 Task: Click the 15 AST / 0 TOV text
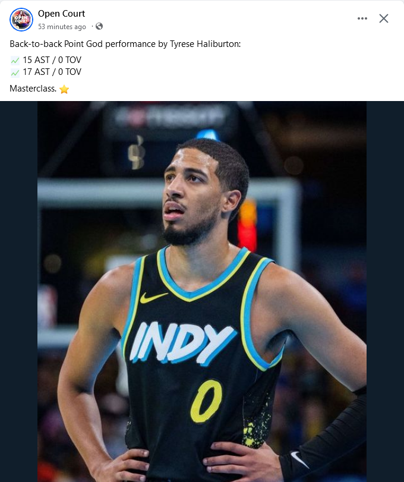pyautogui.click(x=52, y=59)
